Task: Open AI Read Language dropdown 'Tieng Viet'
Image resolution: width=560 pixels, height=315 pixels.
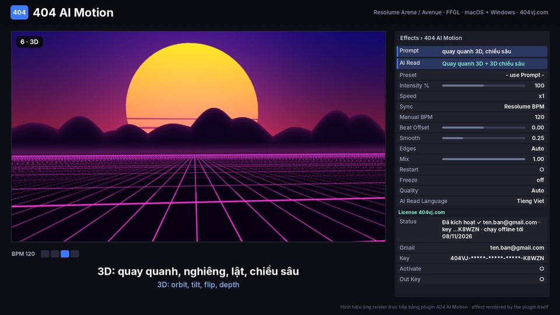Action: [530, 201]
